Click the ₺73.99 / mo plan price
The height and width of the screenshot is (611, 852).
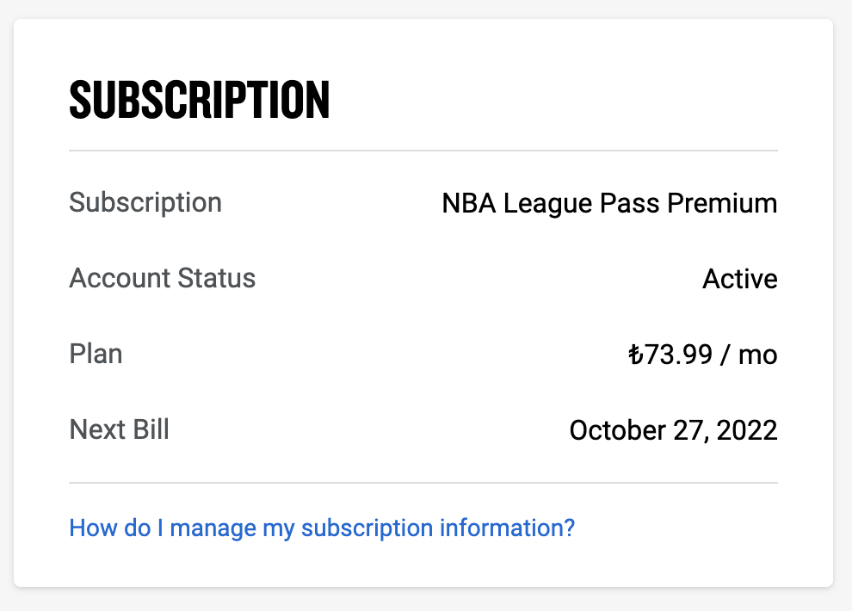pos(703,355)
